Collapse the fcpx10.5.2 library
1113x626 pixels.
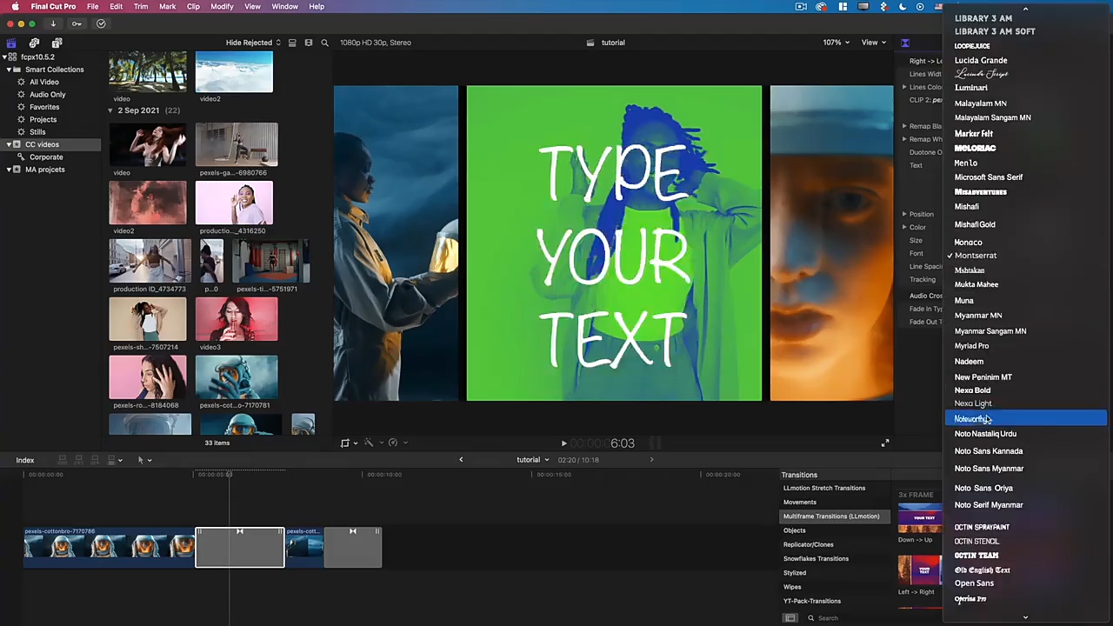point(6,57)
